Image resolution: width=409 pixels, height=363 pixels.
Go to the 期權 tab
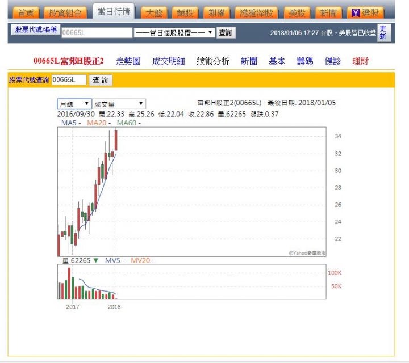pyautogui.click(x=216, y=12)
